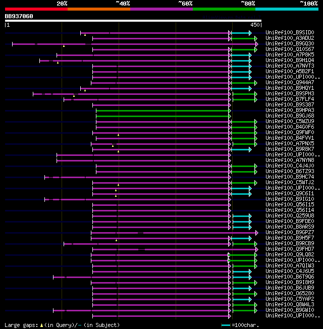The width and height of the screenshot is (323, 329).
Task: Click the UniRef100_B9SID0 hit label
Action: tap(290, 32)
